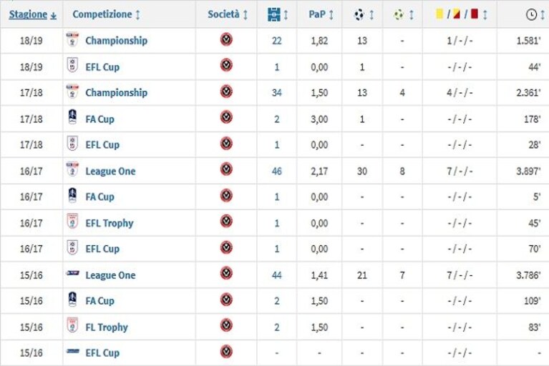This screenshot has height=366, width=549.
Task: Click Sheffield United crest in 18/19 Championship row
Action: coord(226,39)
